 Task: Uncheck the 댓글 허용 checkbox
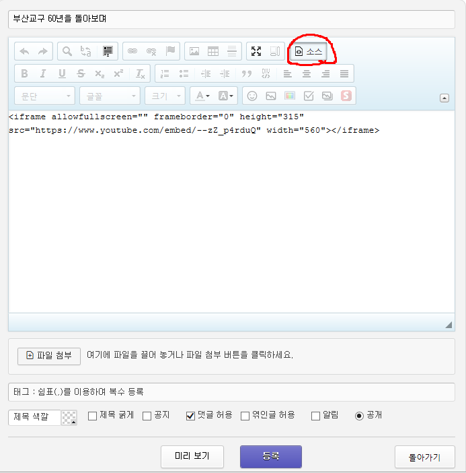click(190, 416)
